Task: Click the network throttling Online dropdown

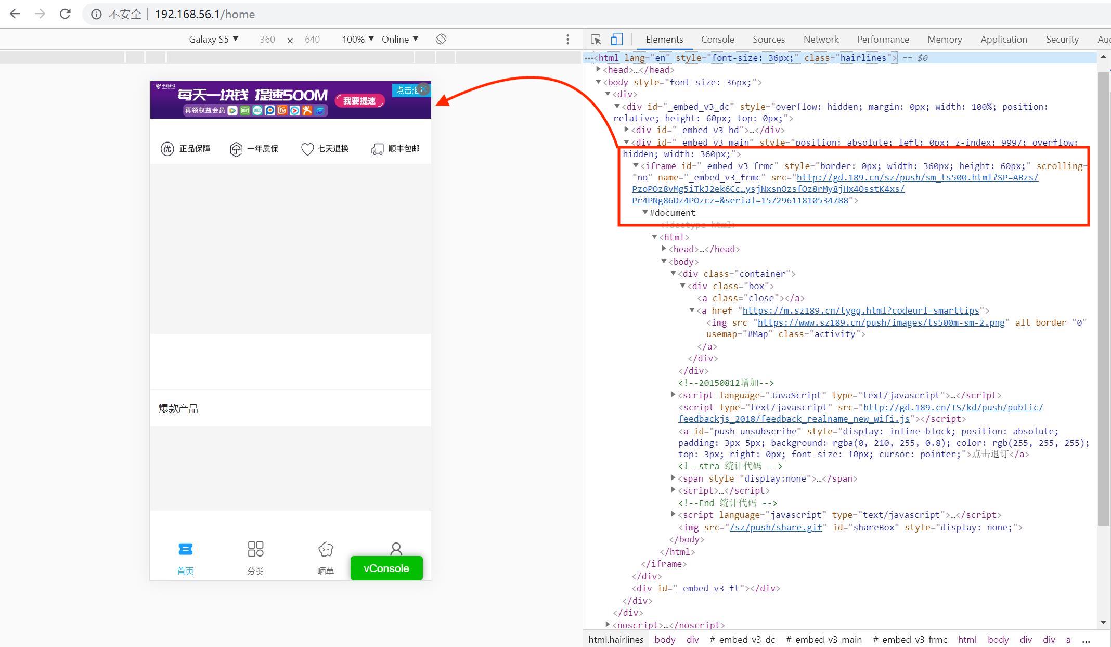Action: pyautogui.click(x=399, y=40)
